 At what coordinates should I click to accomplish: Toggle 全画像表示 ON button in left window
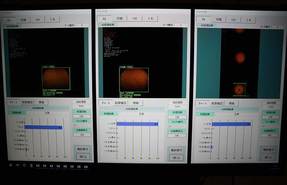pyautogui.click(x=82, y=134)
